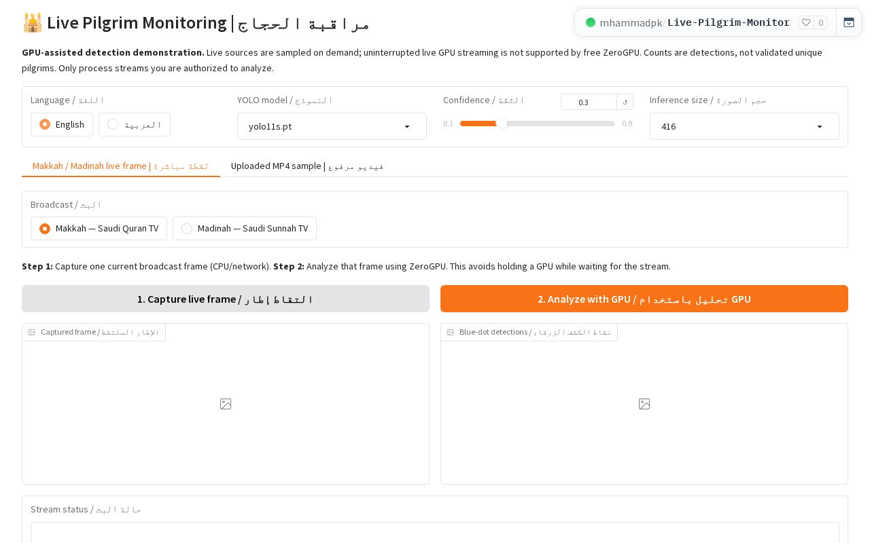Image resolution: width=870 pixels, height=543 pixels.
Task: Click the Blue-dot detections label image icon
Action: point(451,333)
